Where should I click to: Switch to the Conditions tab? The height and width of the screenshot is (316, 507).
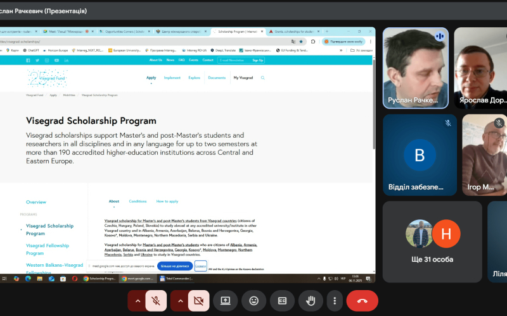(138, 201)
